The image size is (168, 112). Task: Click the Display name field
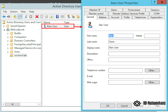pyautogui.click(x=134, y=48)
